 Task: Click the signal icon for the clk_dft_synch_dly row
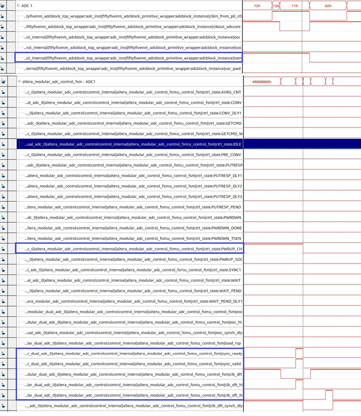point(3,405)
